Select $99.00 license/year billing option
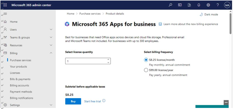233x109 pixels. pyautogui.click(x=146, y=70)
